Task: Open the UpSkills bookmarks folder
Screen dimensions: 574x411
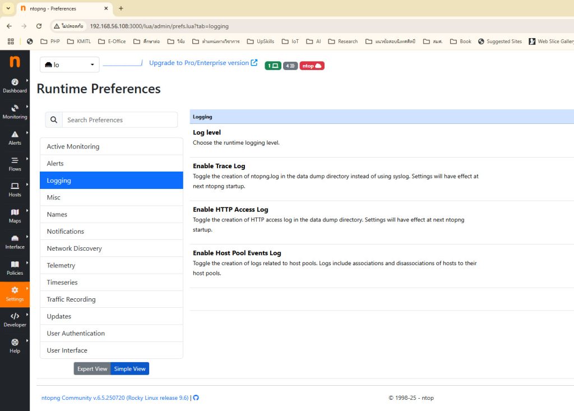Action: (x=261, y=41)
